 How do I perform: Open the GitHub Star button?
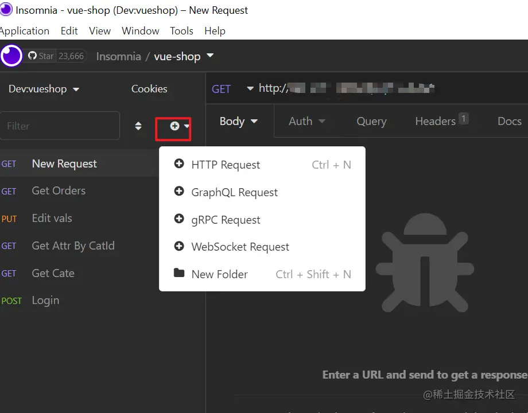coord(41,56)
